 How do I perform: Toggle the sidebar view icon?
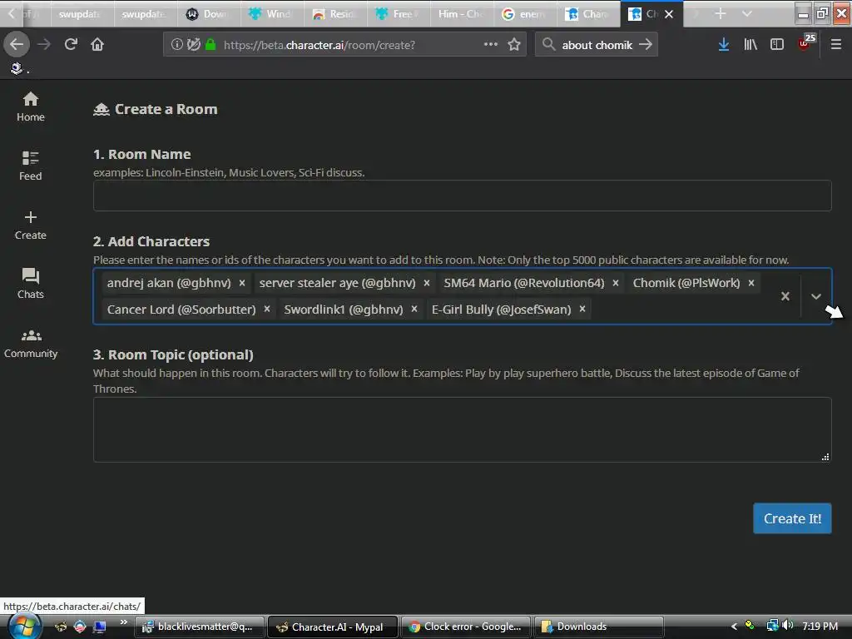(777, 44)
